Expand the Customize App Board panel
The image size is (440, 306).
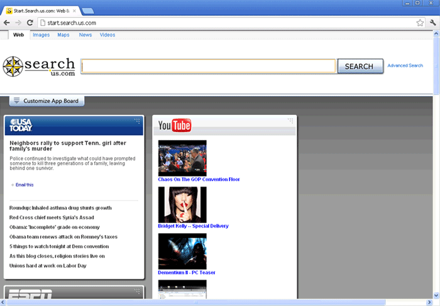tap(47, 101)
